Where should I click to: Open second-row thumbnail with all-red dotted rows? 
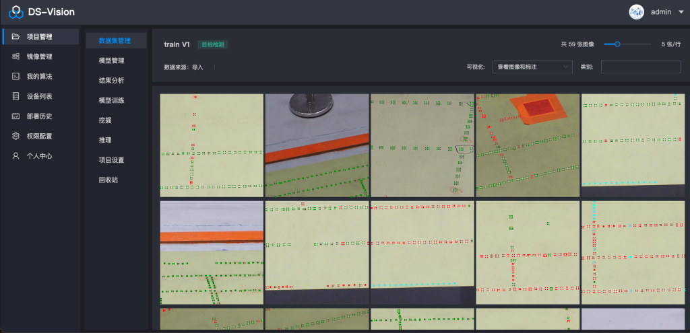(422, 252)
